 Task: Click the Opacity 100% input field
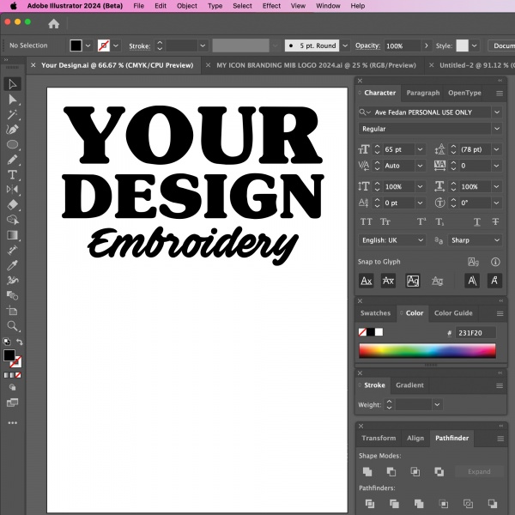[x=403, y=46]
